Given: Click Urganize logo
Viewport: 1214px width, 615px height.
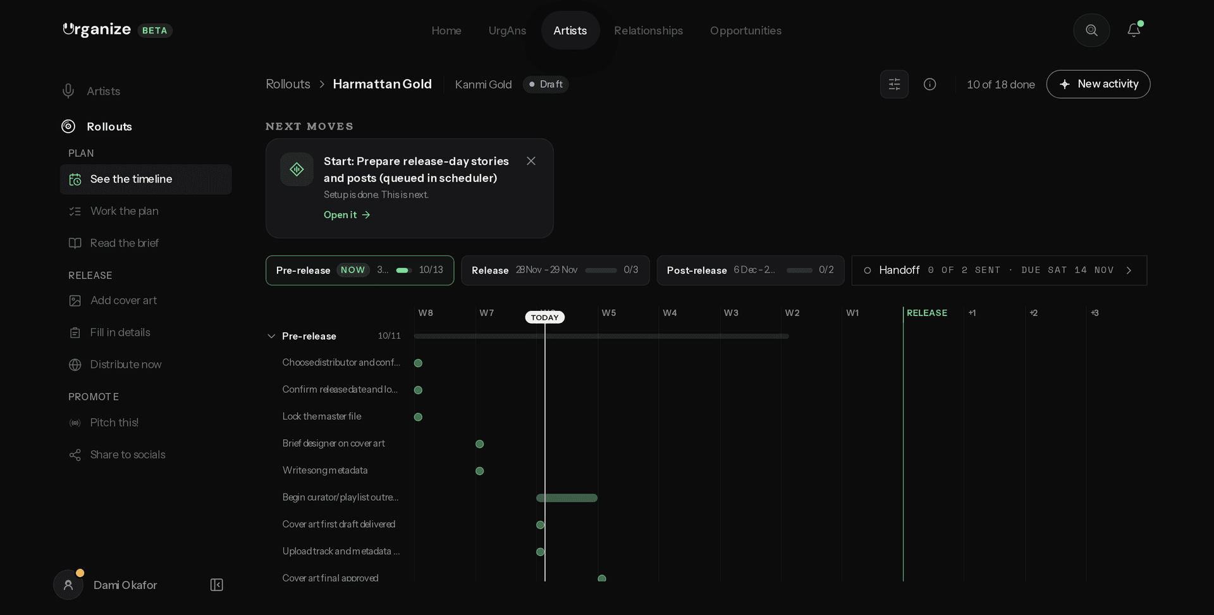Looking at the screenshot, I should pos(97,30).
